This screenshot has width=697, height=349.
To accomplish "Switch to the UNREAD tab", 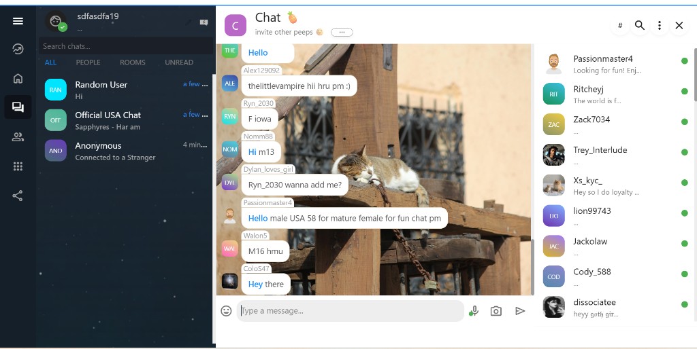I will tap(179, 62).
